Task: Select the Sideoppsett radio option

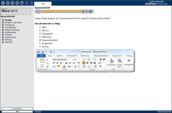Action: click(x=40, y=34)
